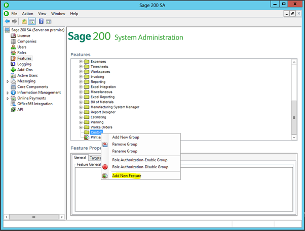The width and height of the screenshot is (305, 231).
Task: Choose Add New Feature from context menu
Action: click(x=141, y=176)
